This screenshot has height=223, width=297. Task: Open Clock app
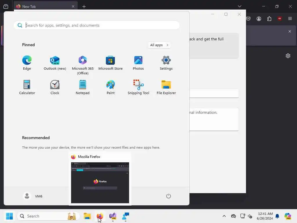55,87
